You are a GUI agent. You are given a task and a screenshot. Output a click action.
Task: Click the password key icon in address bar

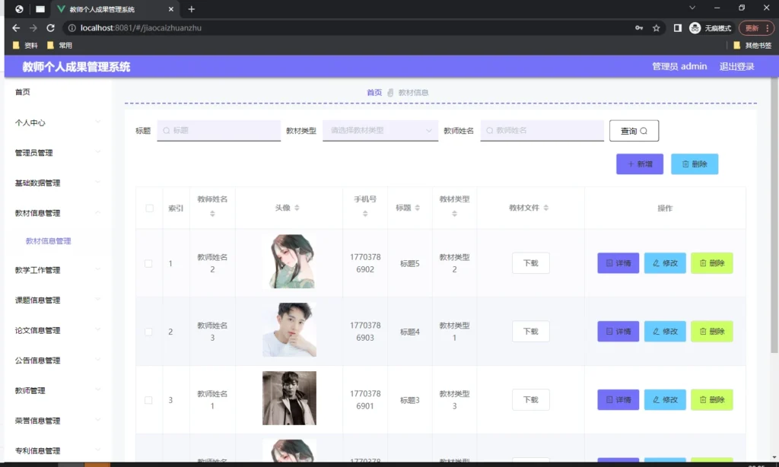pyautogui.click(x=639, y=28)
